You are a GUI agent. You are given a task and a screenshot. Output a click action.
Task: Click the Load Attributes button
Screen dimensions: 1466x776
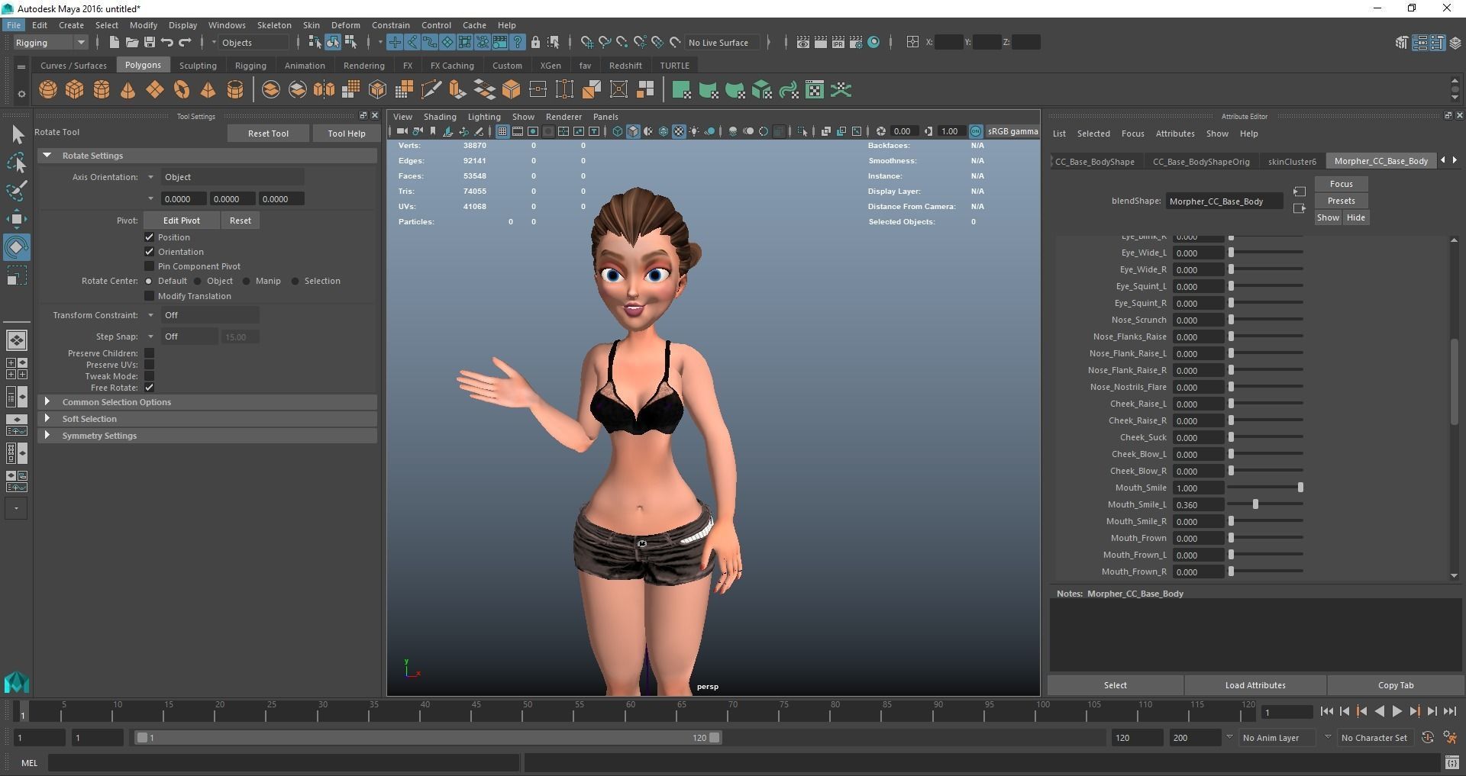pos(1255,685)
